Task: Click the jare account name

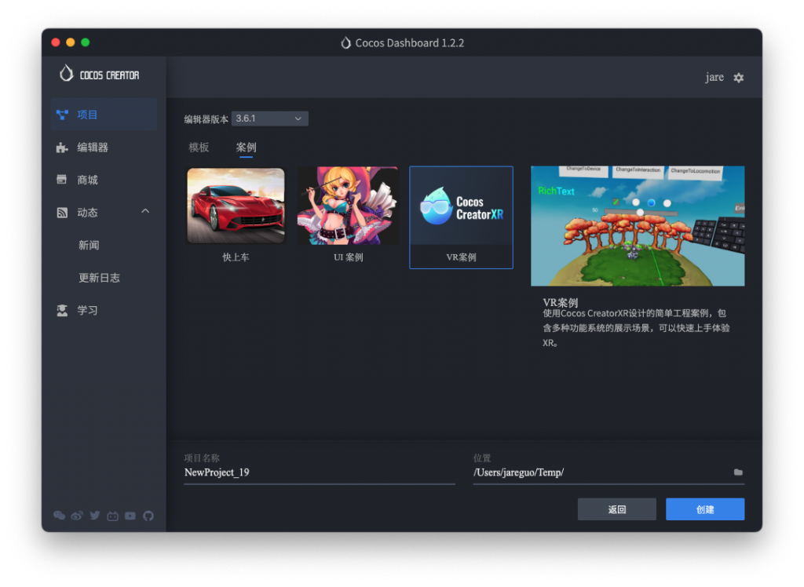Action: pyautogui.click(x=714, y=78)
